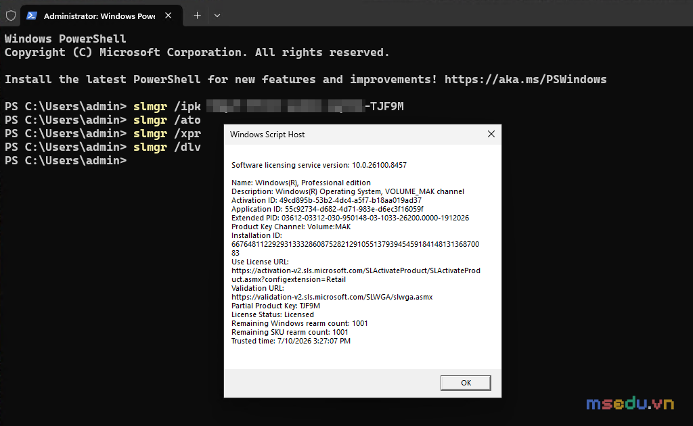Viewport: 693px width, 426px height.
Task: Click the Installation ID number
Action: pyautogui.click(x=355, y=249)
